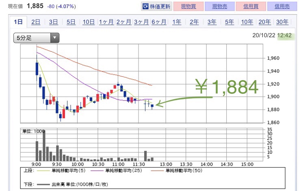Click the current price 1,885

35,6
